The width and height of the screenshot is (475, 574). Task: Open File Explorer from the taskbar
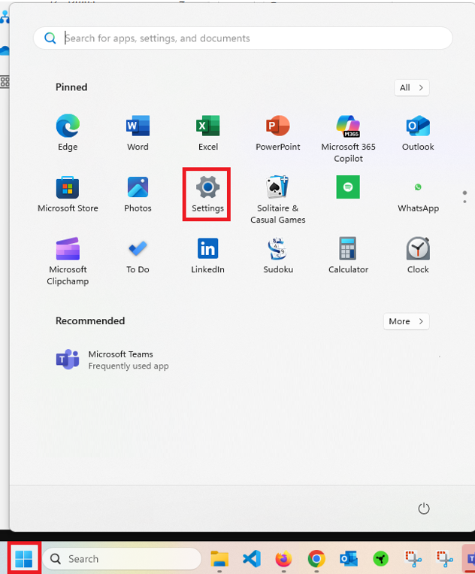[219, 559]
